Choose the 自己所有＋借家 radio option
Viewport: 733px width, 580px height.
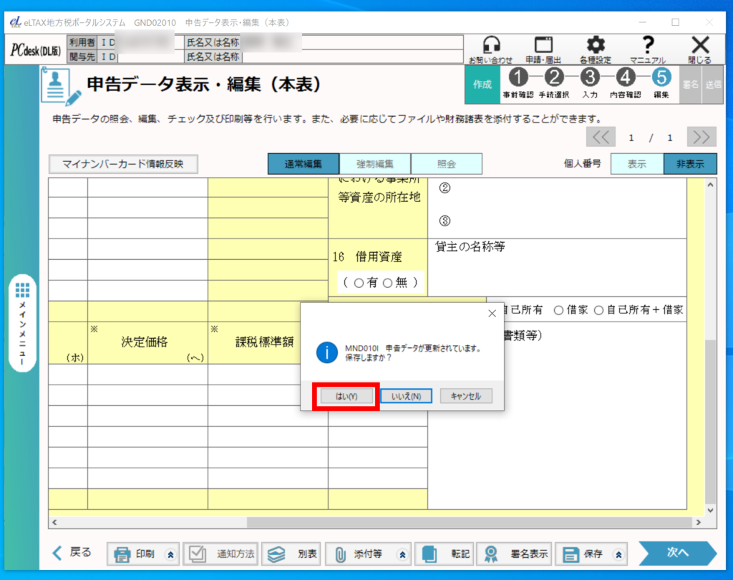pyautogui.click(x=598, y=310)
